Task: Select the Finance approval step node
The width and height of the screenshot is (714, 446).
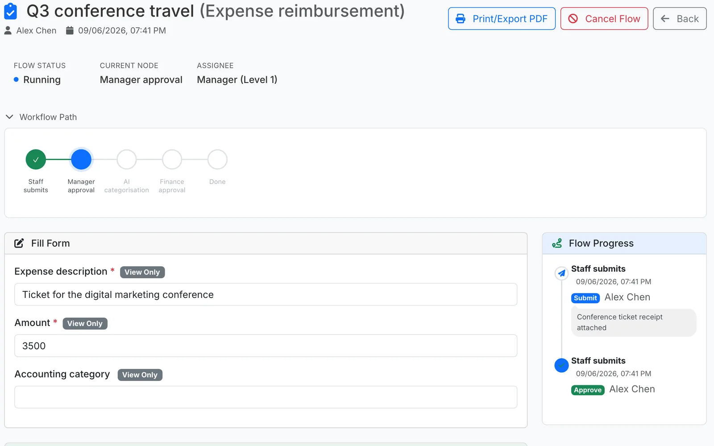Action: pyautogui.click(x=172, y=159)
